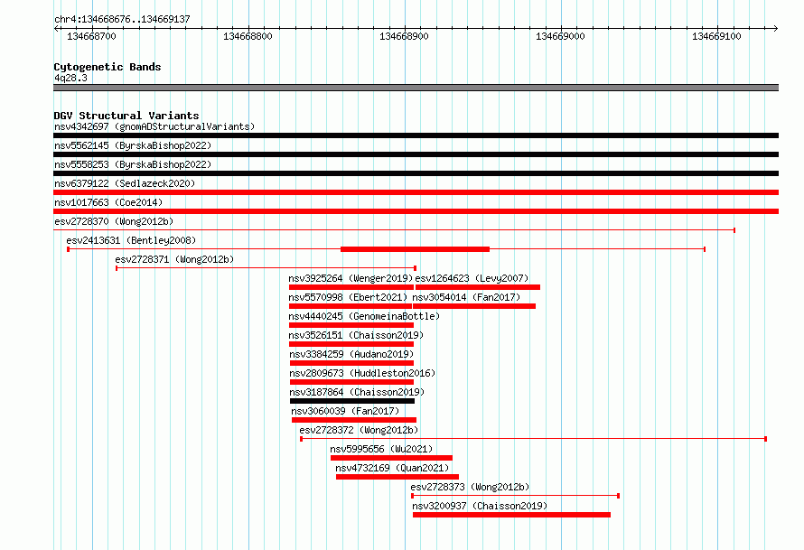Image resolution: width=804 pixels, height=550 pixels.
Task: Click nsv3384259 Audano2019 label
Action: (x=351, y=354)
